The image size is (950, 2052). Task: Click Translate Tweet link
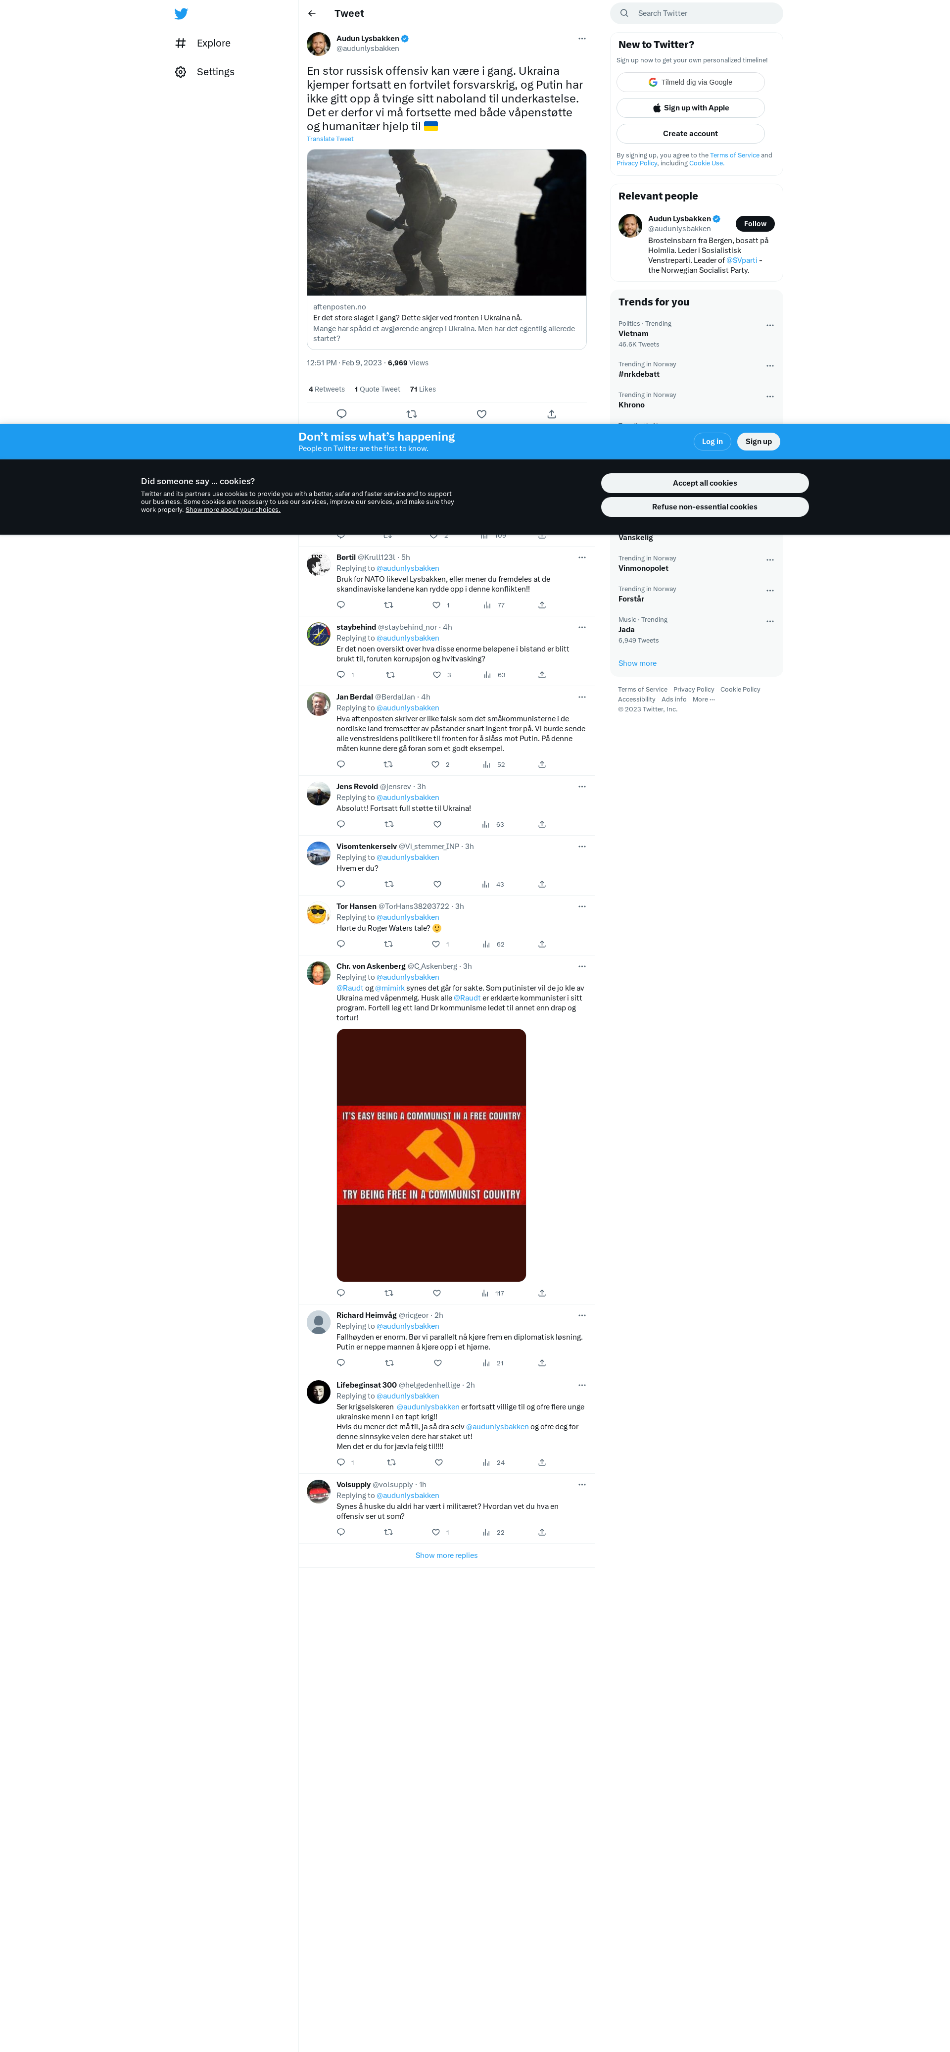point(331,140)
